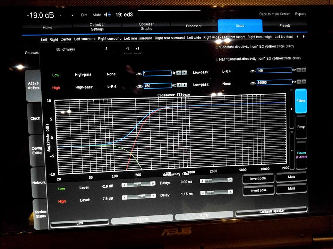Click the speaker volume icon beside Mute

(x=108, y=15)
